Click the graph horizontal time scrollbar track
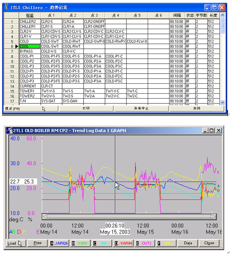230x255 pixels. (129, 216)
